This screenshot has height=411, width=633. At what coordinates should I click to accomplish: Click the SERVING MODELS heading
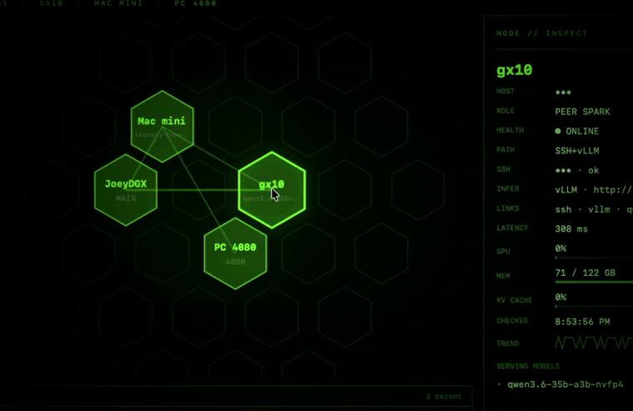pos(528,366)
